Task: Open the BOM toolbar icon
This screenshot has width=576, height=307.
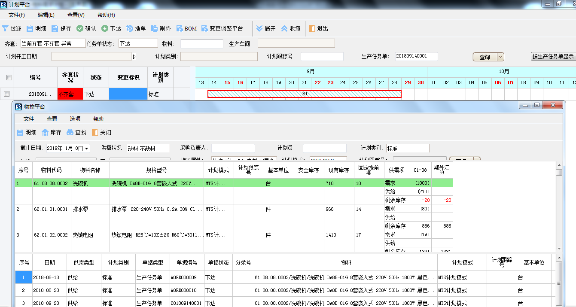Action: point(180,29)
